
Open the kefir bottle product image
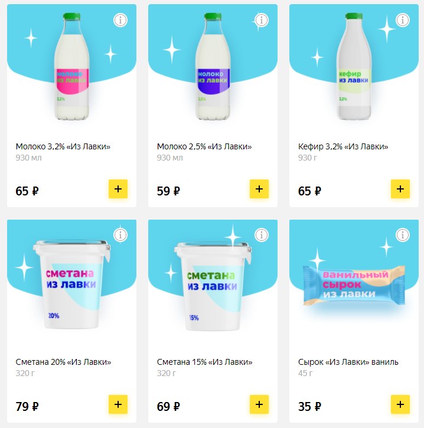tap(354, 66)
